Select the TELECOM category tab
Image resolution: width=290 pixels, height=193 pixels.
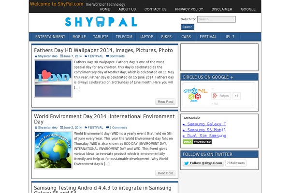click(124, 37)
